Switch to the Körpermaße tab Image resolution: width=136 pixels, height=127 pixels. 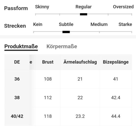(62, 47)
